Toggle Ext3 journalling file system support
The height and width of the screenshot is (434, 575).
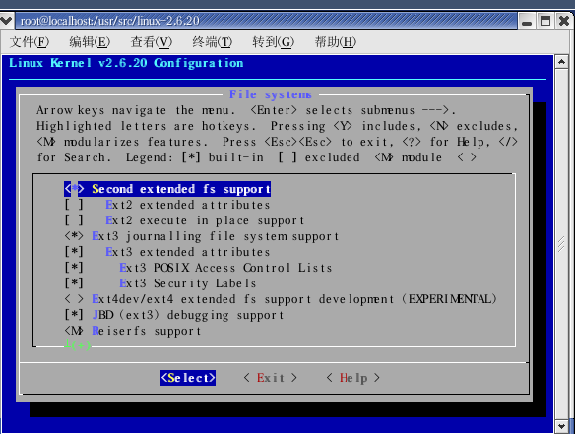click(74, 236)
